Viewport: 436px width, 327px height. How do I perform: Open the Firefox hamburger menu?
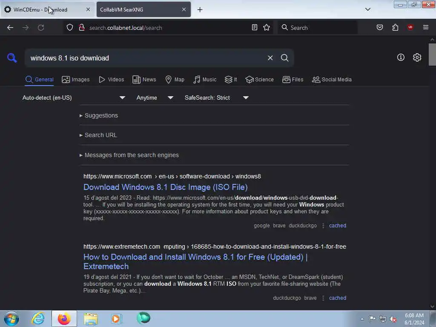[425, 27]
